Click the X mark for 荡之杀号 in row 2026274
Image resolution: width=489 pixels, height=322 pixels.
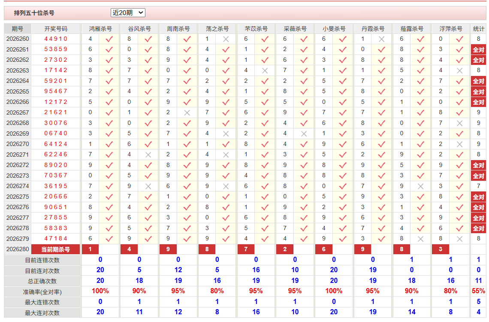(x=226, y=187)
